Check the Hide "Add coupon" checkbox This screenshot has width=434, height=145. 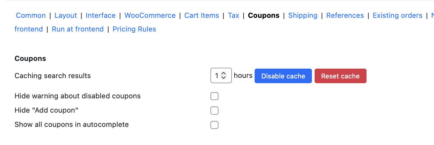point(214,111)
